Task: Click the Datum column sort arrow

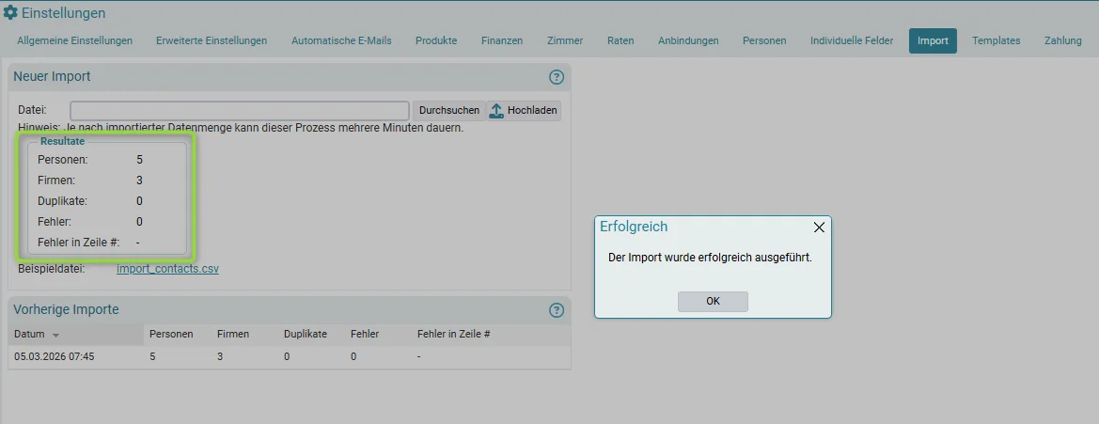Action: click(56, 335)
